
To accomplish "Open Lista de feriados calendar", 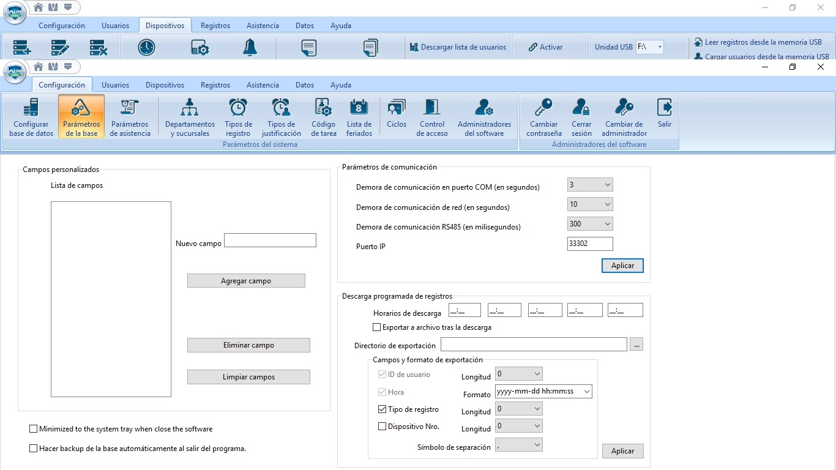I will point(359,117).
